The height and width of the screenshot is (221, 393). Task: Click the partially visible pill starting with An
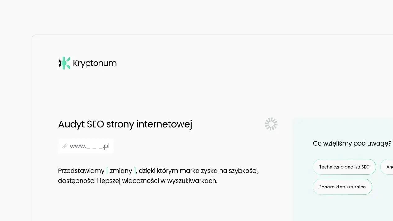tap(388, 167)
